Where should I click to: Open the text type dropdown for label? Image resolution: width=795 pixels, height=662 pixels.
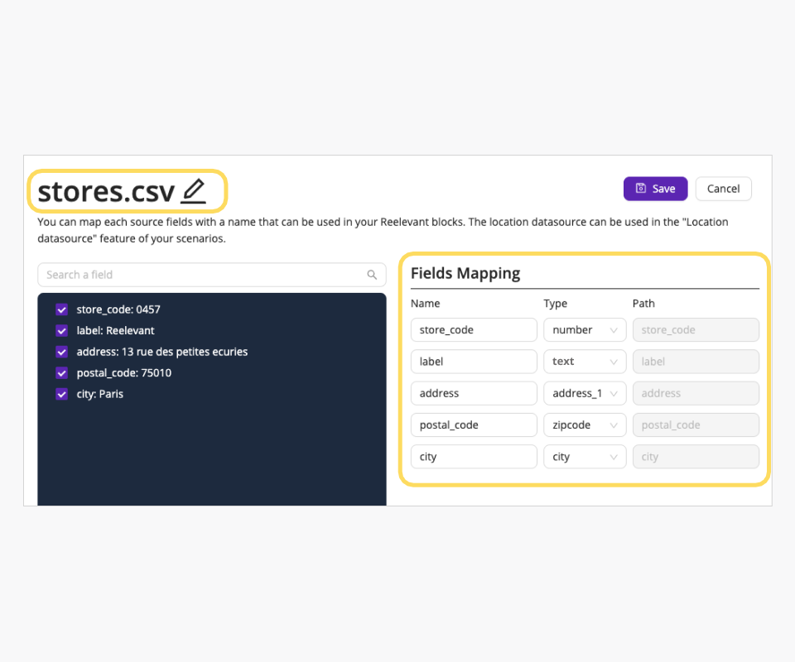tap(585, 362)
